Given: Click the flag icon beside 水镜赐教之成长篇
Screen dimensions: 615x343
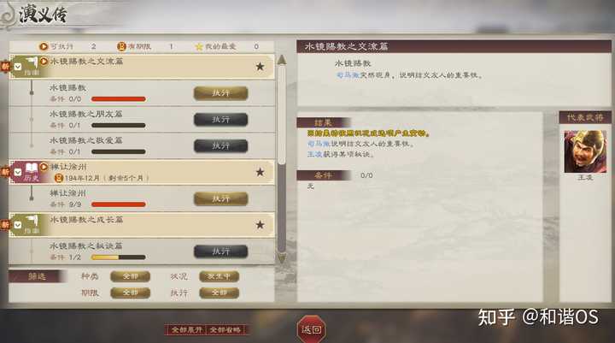Looking at the screenshot, I should pyautogui.click(x=32, y=222).
